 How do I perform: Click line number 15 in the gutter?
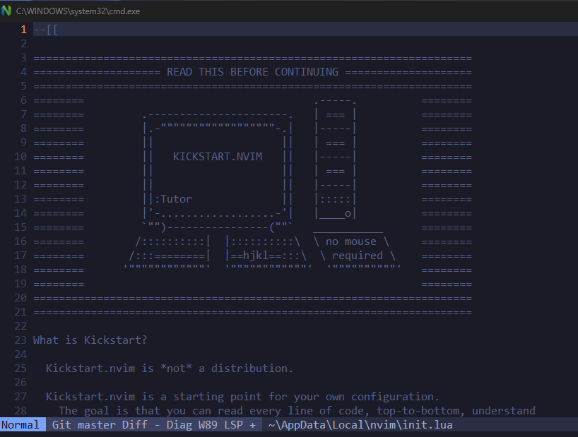point(20,227)
